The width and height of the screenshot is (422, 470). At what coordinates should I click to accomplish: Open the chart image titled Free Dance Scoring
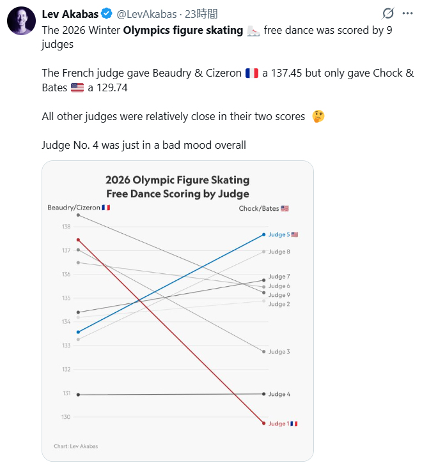(x=178, y=311)
